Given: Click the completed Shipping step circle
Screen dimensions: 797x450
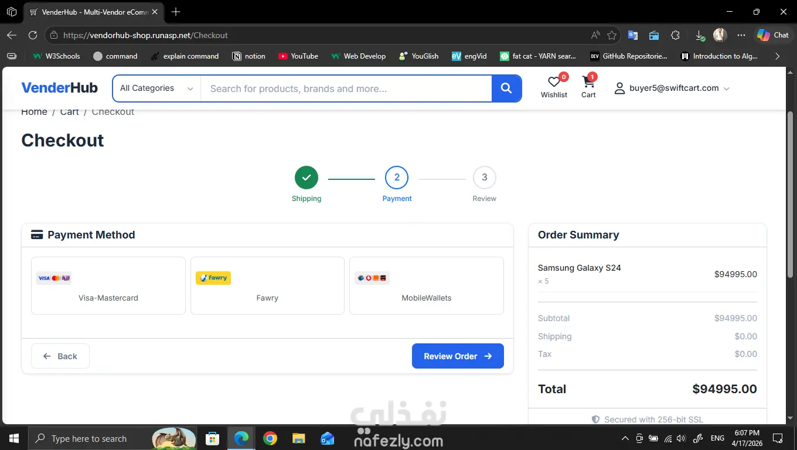Looking at the screenshot, I should point(306,178).
